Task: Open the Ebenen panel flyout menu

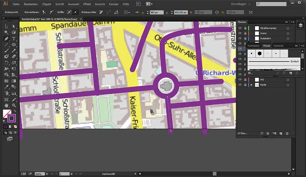Action: pyautogui.click(x=293, y=22)
